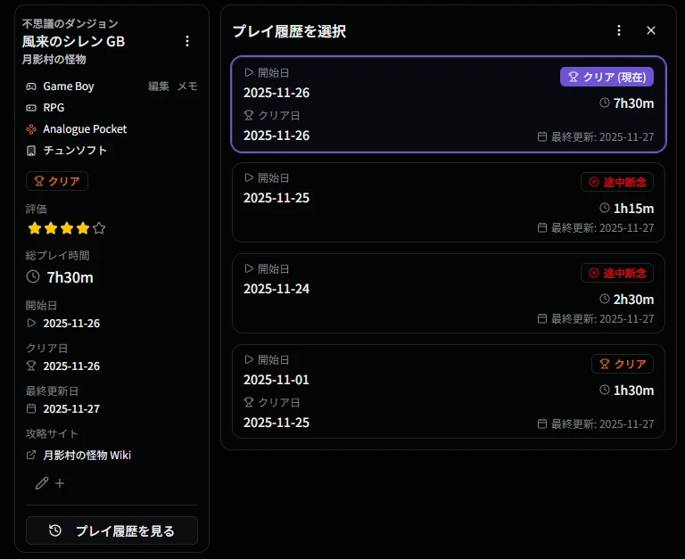The width and height of the screenshot is (685, 559).
Task: Click clock icon next to 2h30m
Action: click(x=605, y=299)
